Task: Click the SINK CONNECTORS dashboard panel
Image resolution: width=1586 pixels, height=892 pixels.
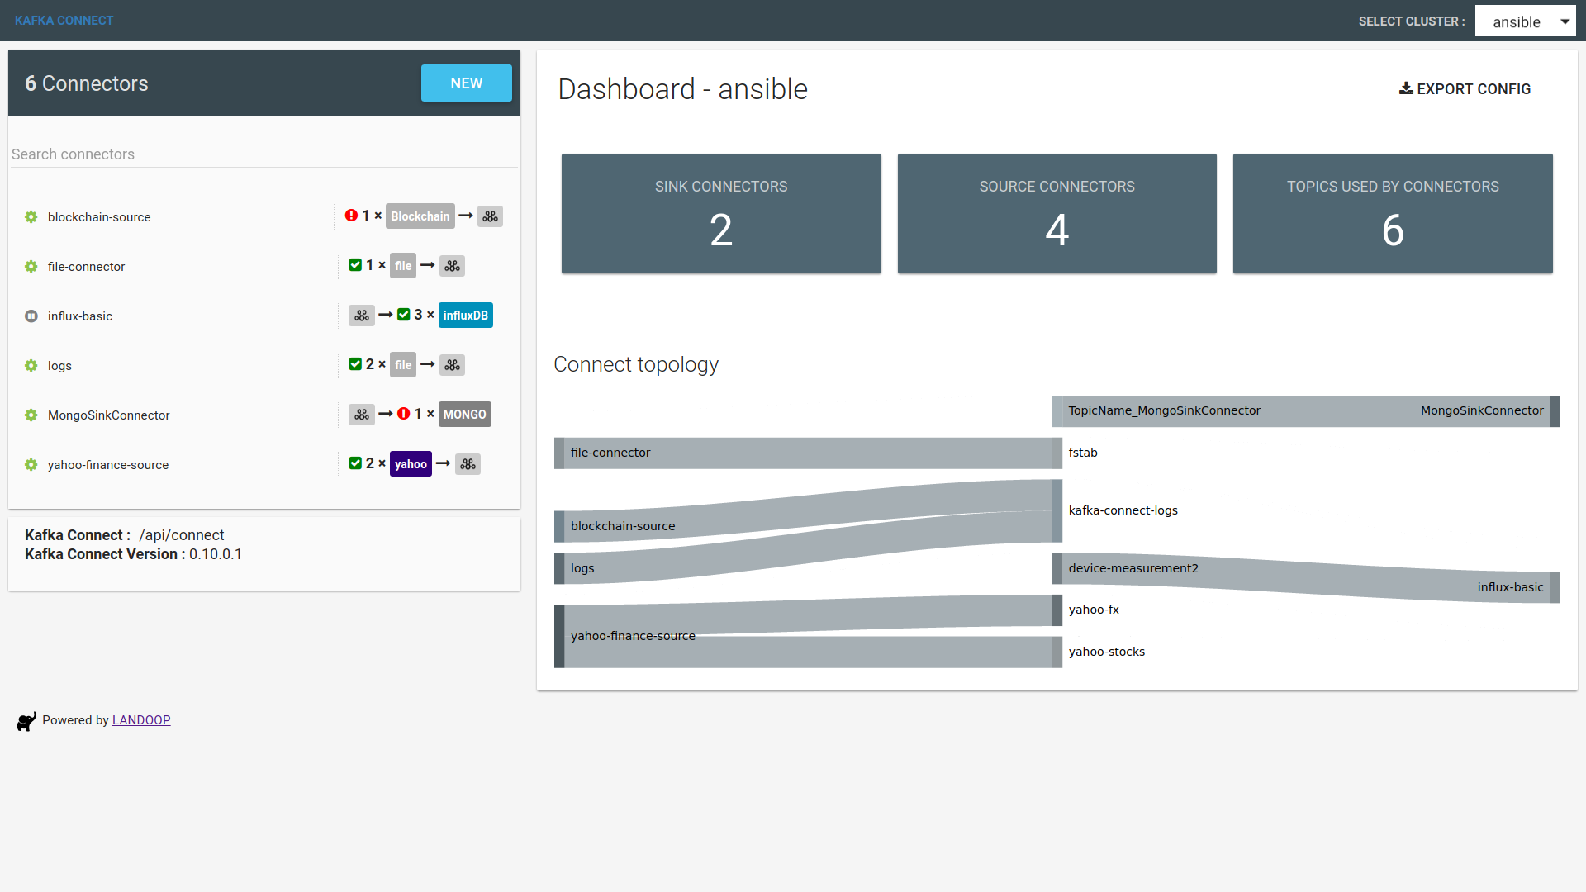Action: tap(721, 213)
